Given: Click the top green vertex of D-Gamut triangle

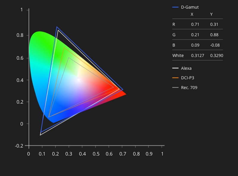Looking at the screenshot, I should 57,27.
